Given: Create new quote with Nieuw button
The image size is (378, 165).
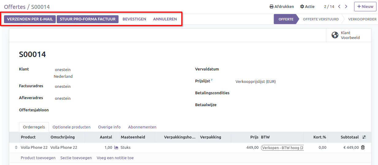Looking at the screenshot, I should (365, 7).
